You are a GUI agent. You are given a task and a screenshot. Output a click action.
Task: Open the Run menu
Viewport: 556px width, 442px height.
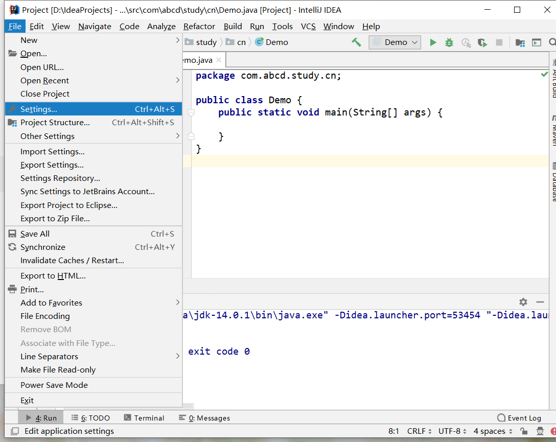257,26
